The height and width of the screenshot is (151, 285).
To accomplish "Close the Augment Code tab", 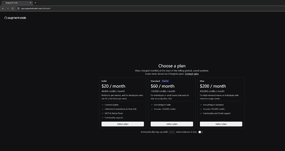I will click(x=31, y=3).
